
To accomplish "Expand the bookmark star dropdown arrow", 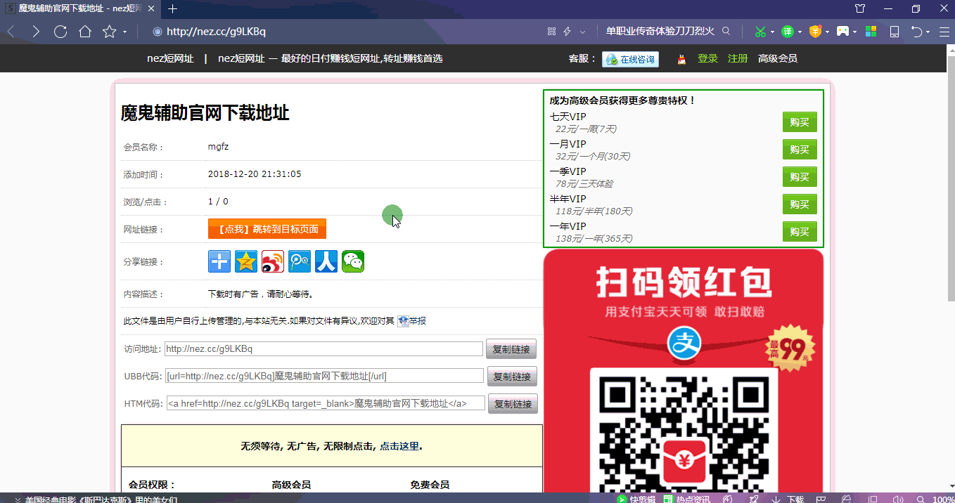I will tap(124, 32).
